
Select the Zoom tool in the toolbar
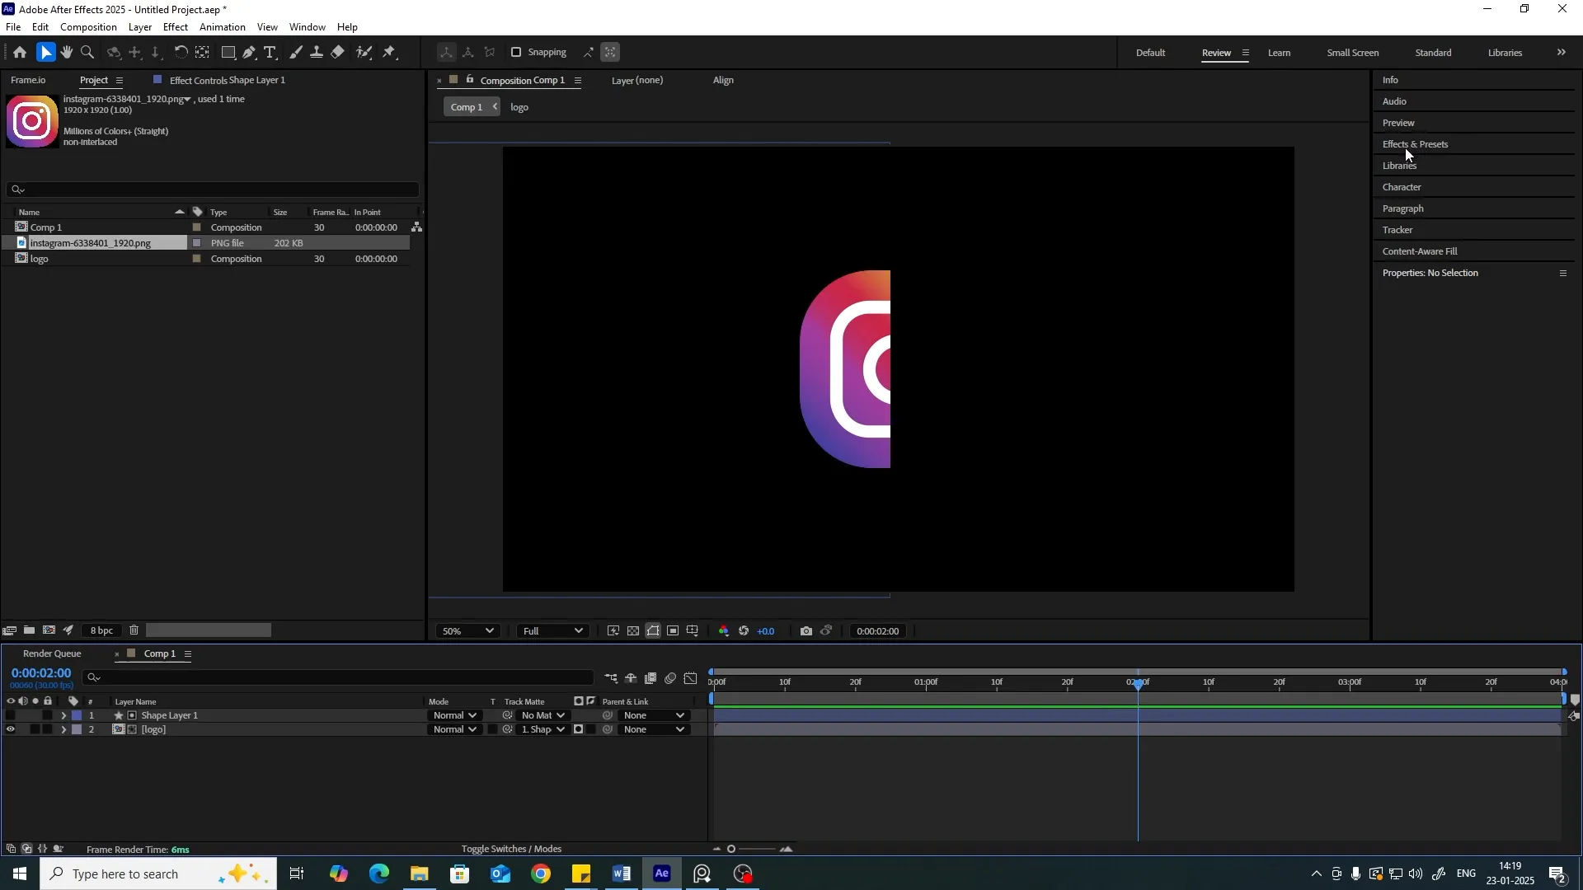(x=87, y=52)
